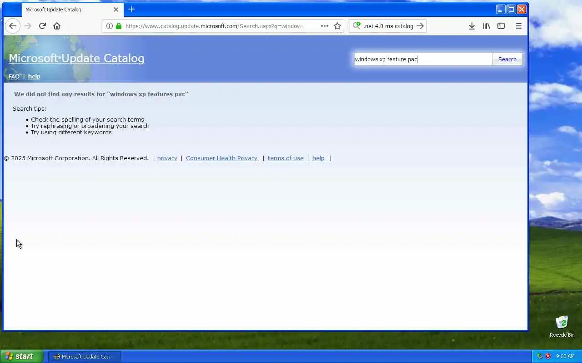Submit the browser search bar arrow
Viewport: 582px width, 363px height.
pyautogui.click(x=420, y=26)
